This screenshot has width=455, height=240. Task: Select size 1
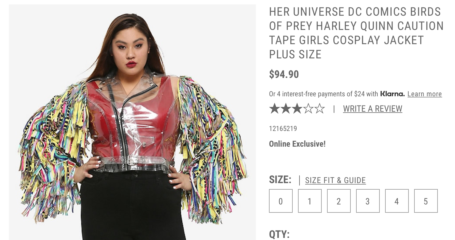pyautogui.click(x=310, y=201)
